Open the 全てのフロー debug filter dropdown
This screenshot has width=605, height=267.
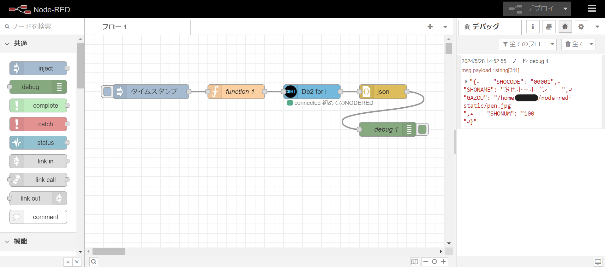(x=528, y=44)
